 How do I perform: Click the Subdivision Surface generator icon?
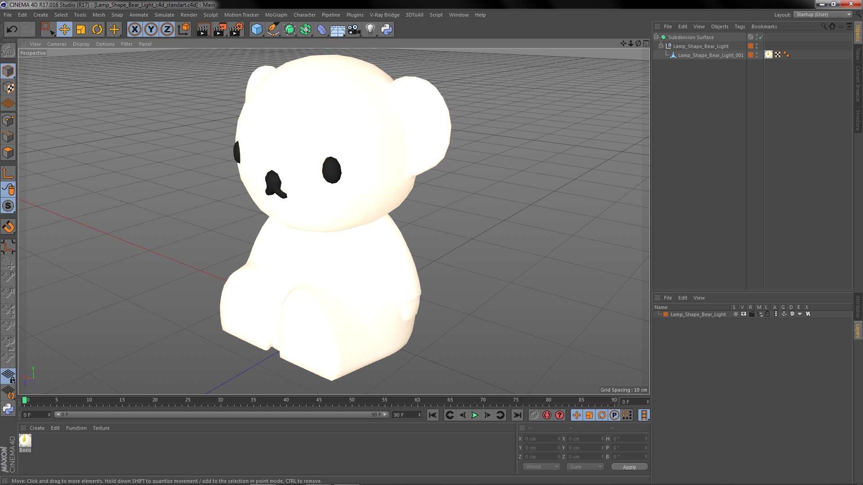coord(289,30)
